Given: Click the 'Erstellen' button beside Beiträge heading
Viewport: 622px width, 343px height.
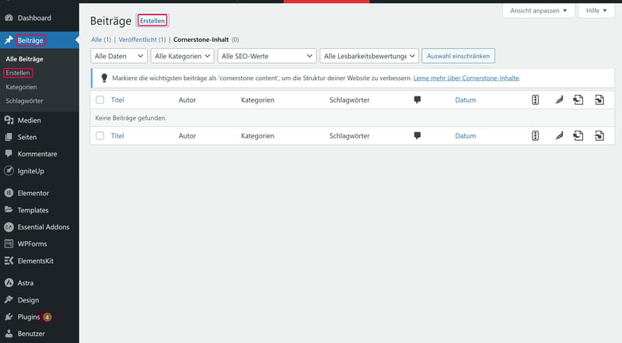Looking at the screenshot, I should click(152, 21).
